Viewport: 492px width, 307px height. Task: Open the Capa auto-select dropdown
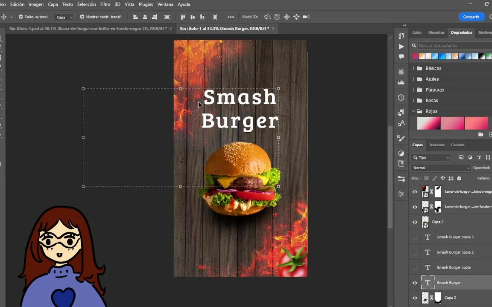click(64, 17)
